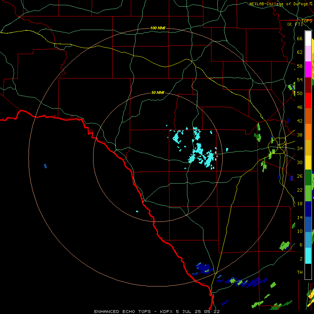The image size is (314, 314).
Task: Click the '50 NMI' range ring label
Action: tap(158, 92)
